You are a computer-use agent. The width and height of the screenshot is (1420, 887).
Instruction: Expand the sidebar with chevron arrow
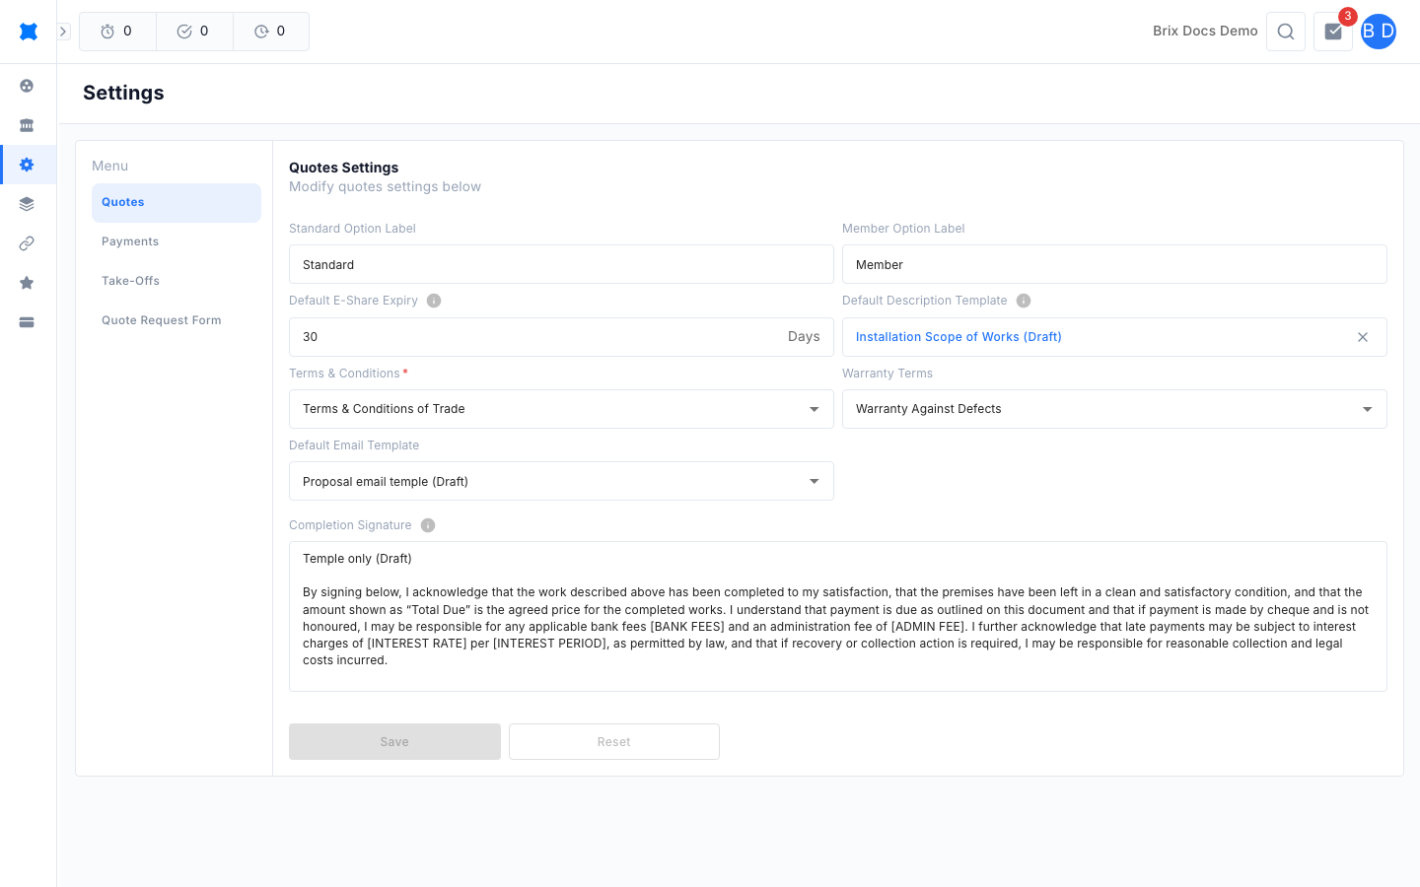63,32
